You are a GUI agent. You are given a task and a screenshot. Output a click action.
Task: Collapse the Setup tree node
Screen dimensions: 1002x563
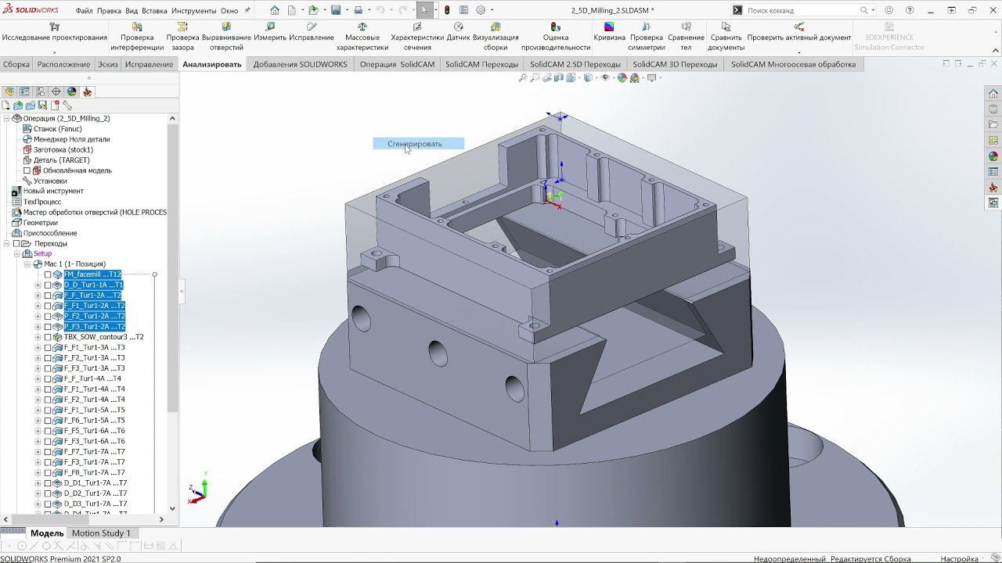tap(16, 253)
